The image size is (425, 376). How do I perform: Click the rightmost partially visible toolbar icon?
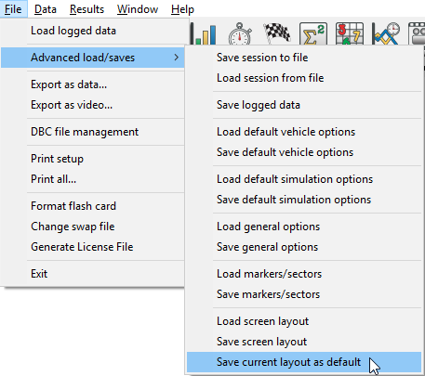(x=417, y=33)
